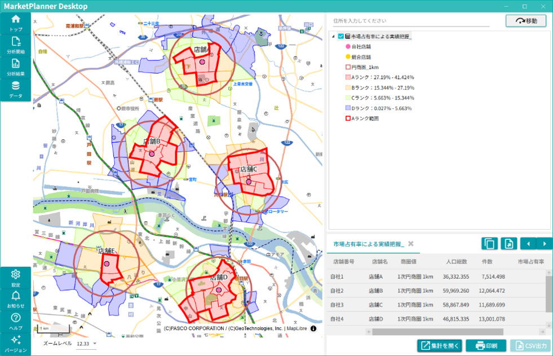The image size is (553, 356).
Task: Click the map attribution info icon
Action: pos(313,328)
